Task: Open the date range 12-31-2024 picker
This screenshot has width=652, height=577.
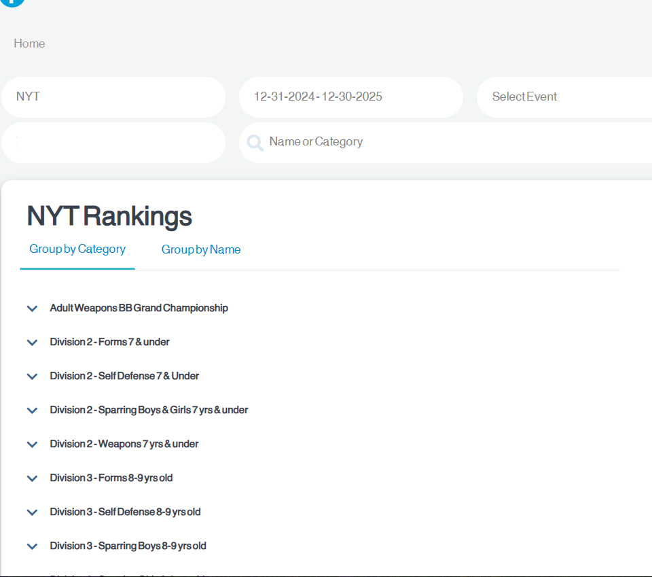Action: tap(350, 97)
